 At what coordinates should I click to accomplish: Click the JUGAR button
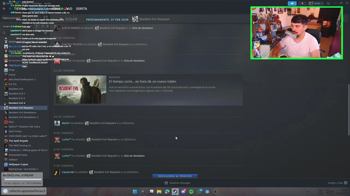[68, 19]
